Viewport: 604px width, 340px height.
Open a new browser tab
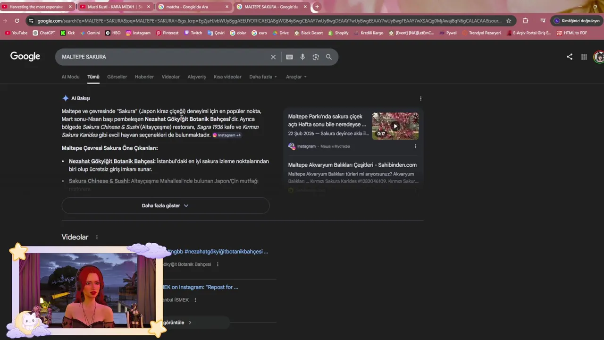(317, 7)
